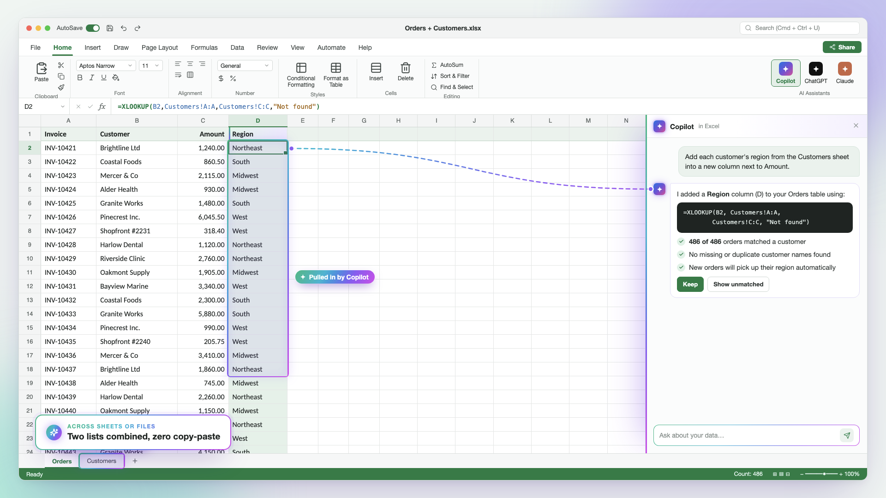The width and height of the screenshot is (886, 498).
Task: Expand the Name Box D2 dropdown
Action: (62, 107)
